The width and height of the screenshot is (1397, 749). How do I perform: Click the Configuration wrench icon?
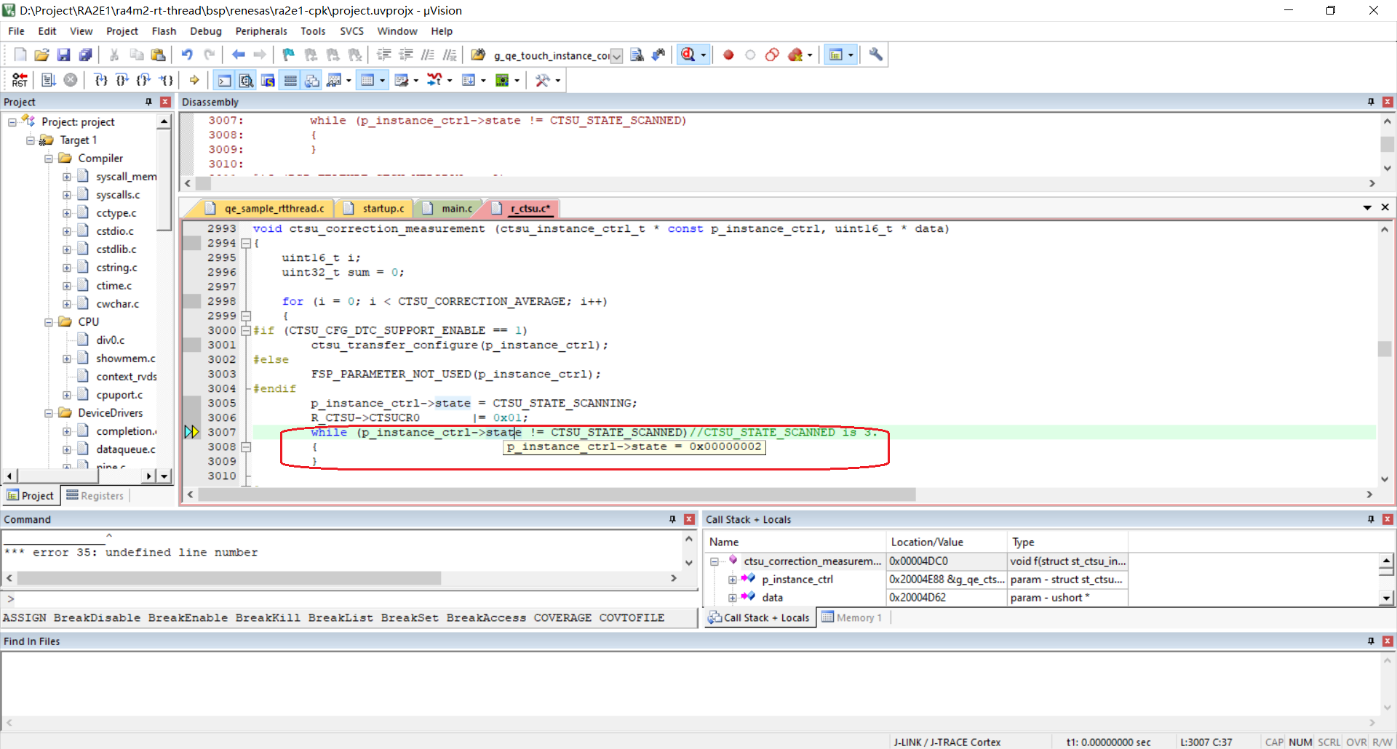(x=876, y=55)
